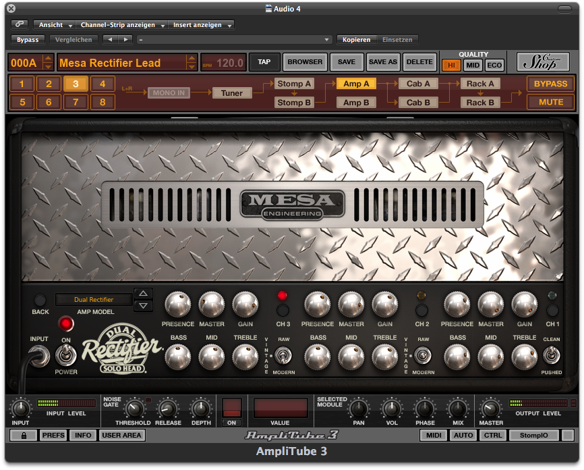Select the Amp A module
584x470 pixels.
(x=356, y=84)
